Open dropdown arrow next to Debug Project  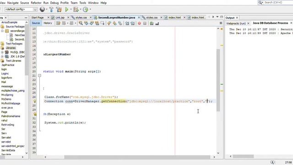(81, 9)
